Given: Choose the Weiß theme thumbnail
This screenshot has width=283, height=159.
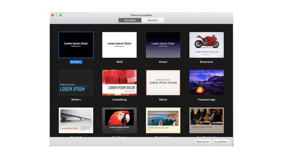Looking at the screenshot, I should [x=119, y=45].
